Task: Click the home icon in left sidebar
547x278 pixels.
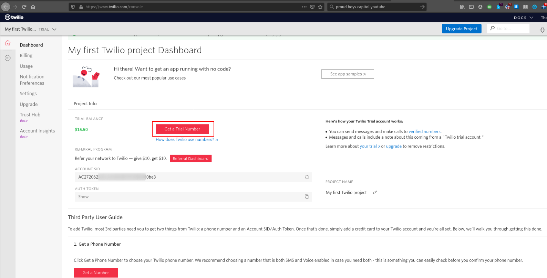Action: (8, 43)
